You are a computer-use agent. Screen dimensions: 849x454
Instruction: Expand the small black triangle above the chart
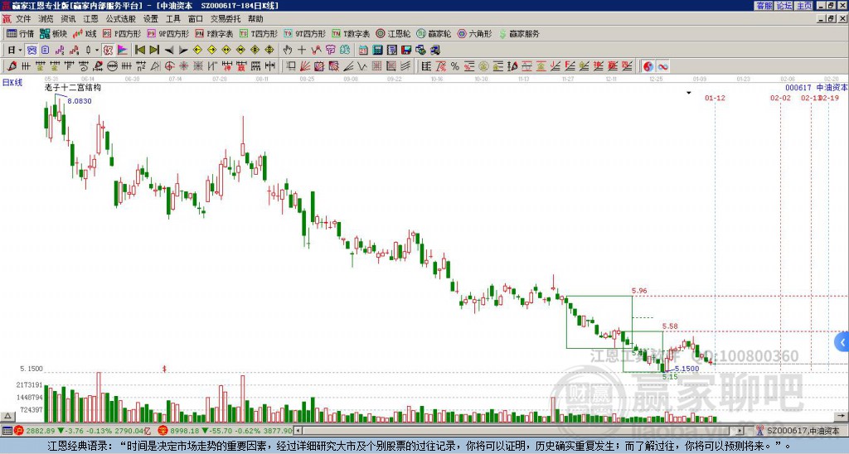point(688,93)
